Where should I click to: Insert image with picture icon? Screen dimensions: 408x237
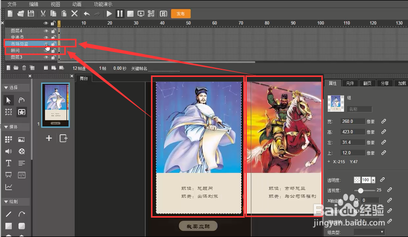point(21,140)
